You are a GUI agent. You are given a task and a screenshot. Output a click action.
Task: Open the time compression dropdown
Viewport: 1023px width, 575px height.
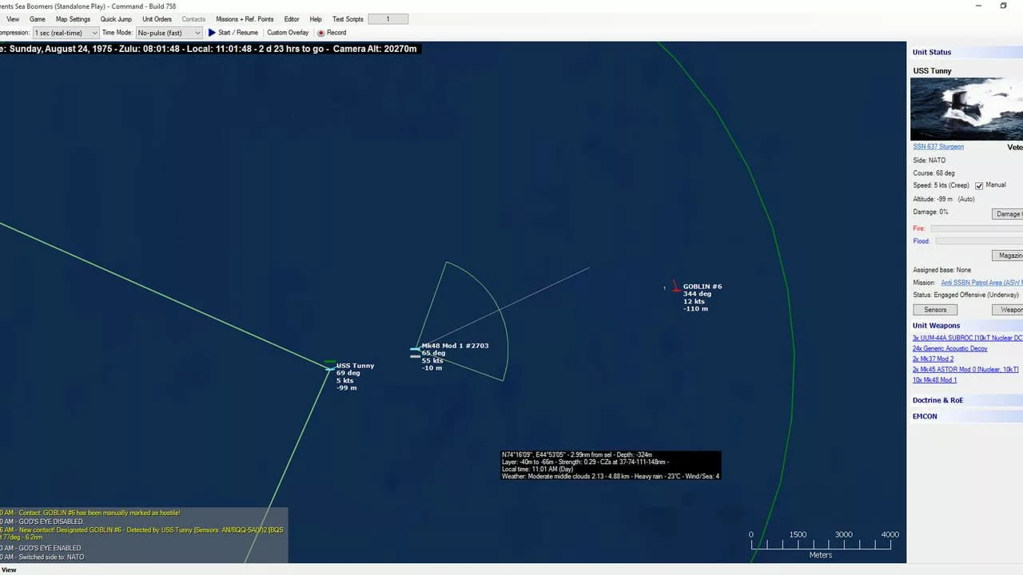click(66, 33)
